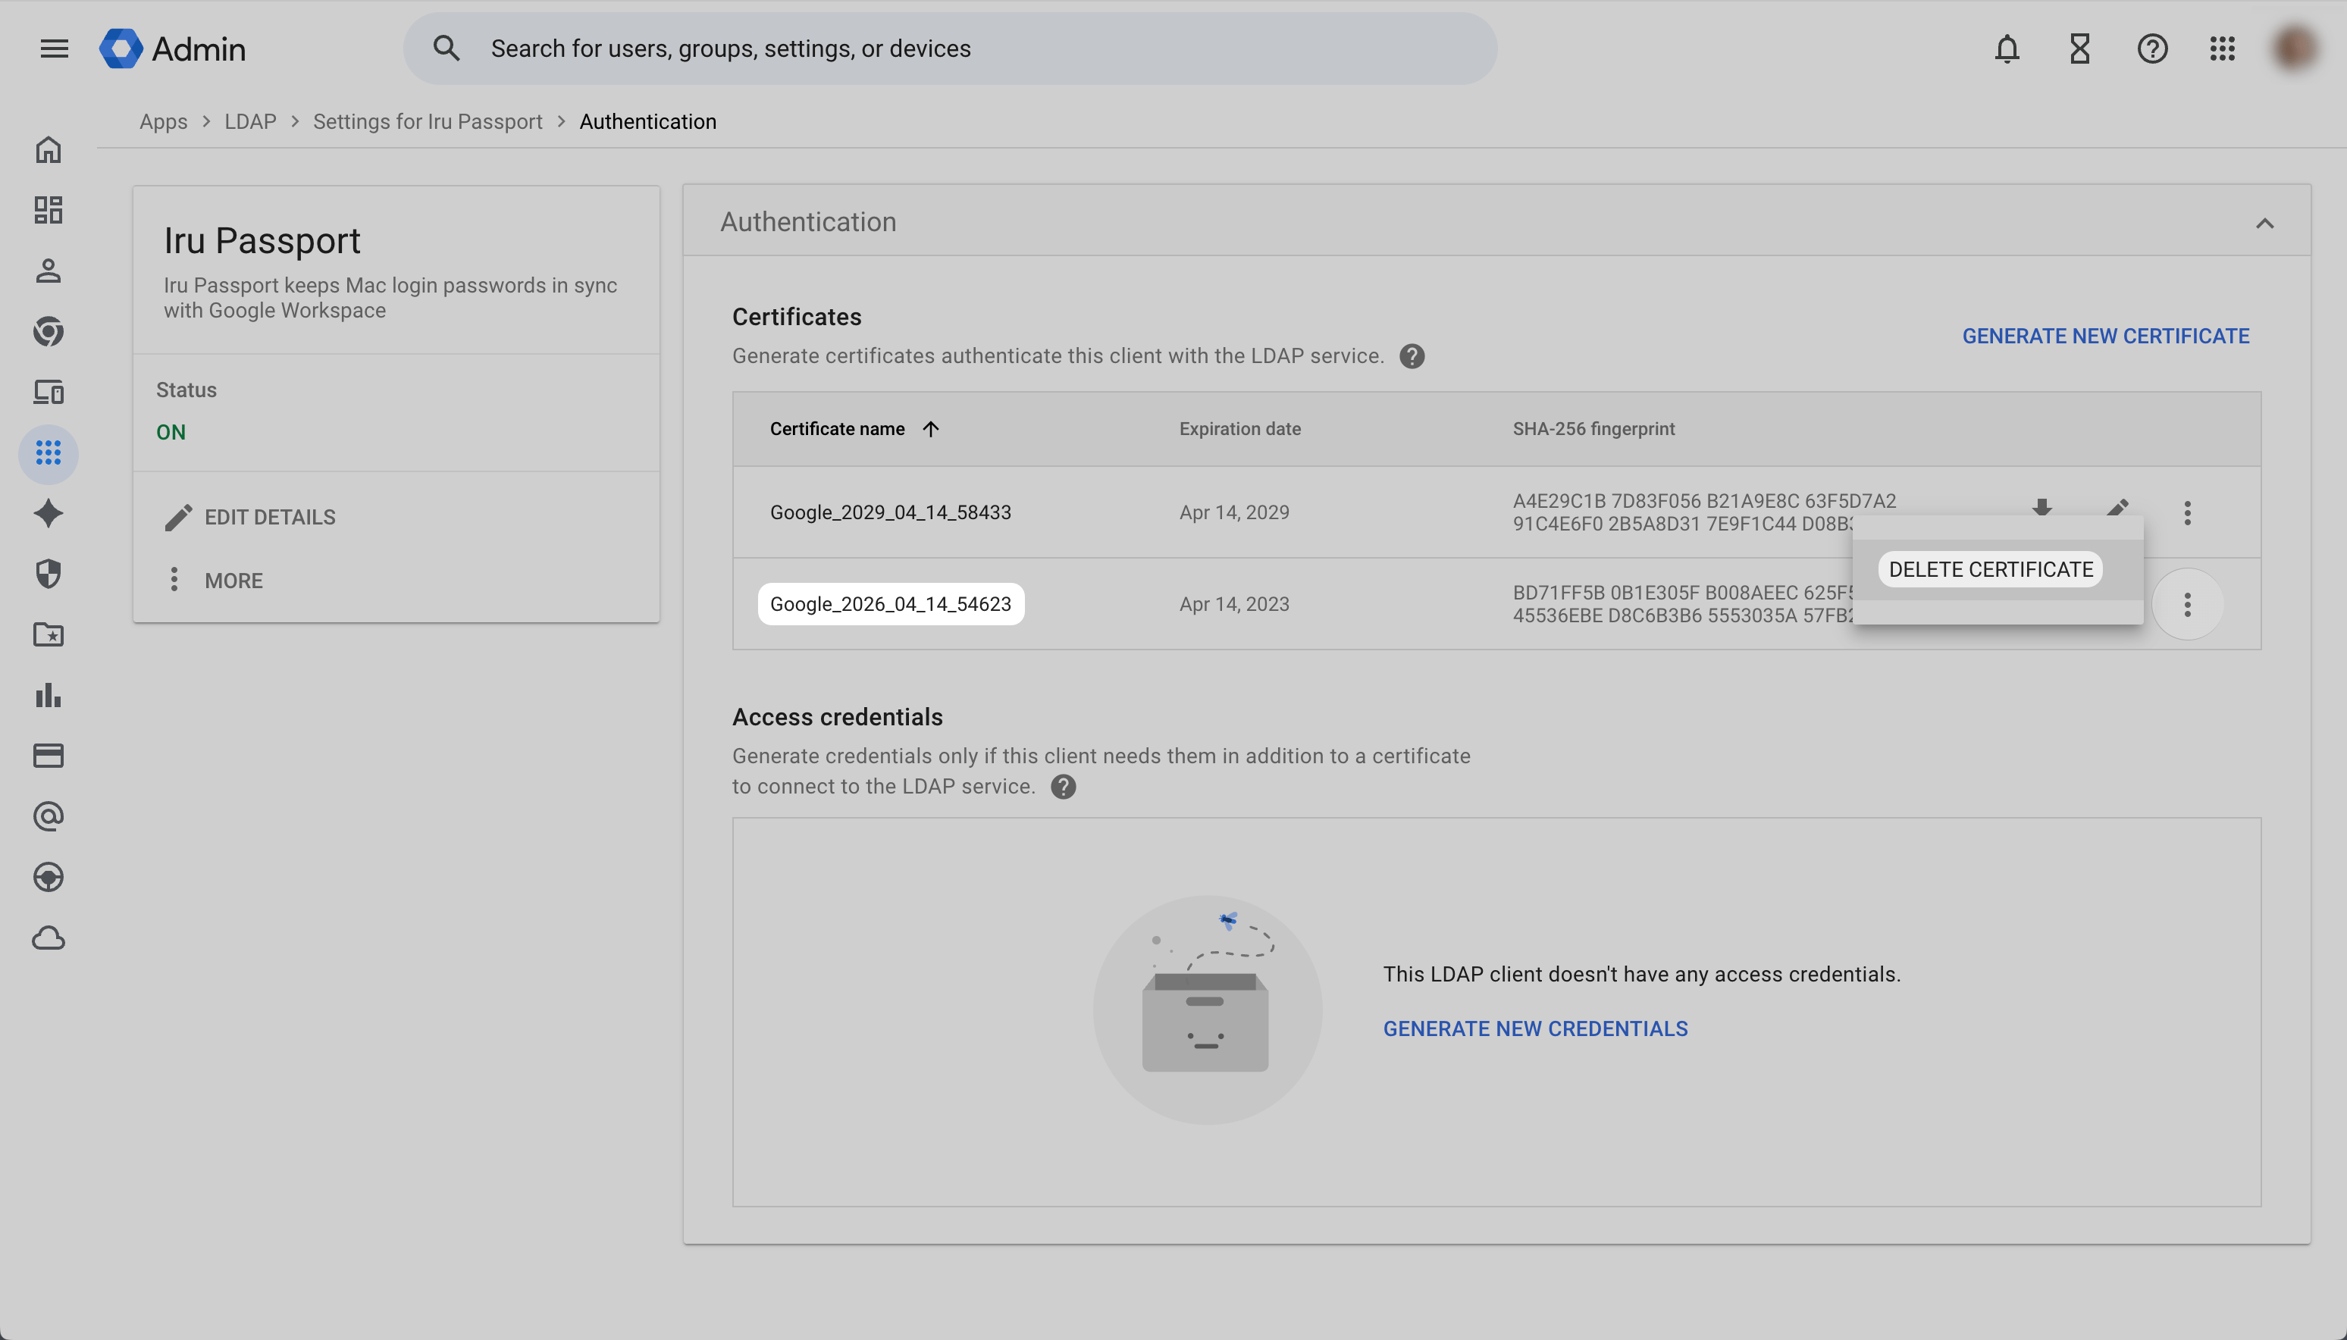
Task: Open the starred folder sidebar icon
Action: tap(49, 635)
